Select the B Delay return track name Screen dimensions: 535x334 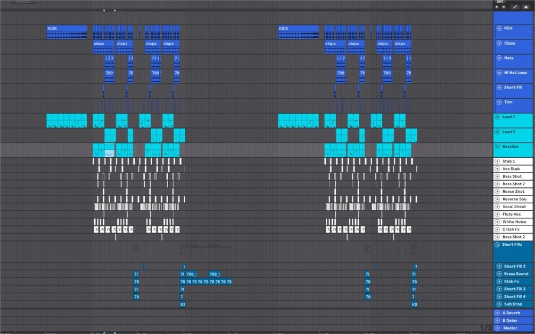click(510, 320)
